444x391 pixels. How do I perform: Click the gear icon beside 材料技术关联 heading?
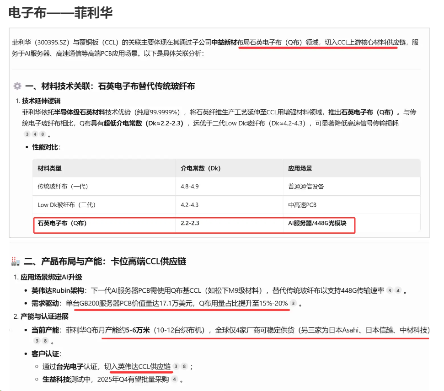17,86
